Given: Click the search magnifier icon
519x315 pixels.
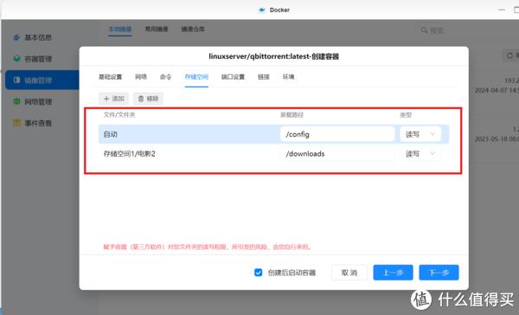Looking at the screenshot, I should pyautogui.click(x=424, y=30).
